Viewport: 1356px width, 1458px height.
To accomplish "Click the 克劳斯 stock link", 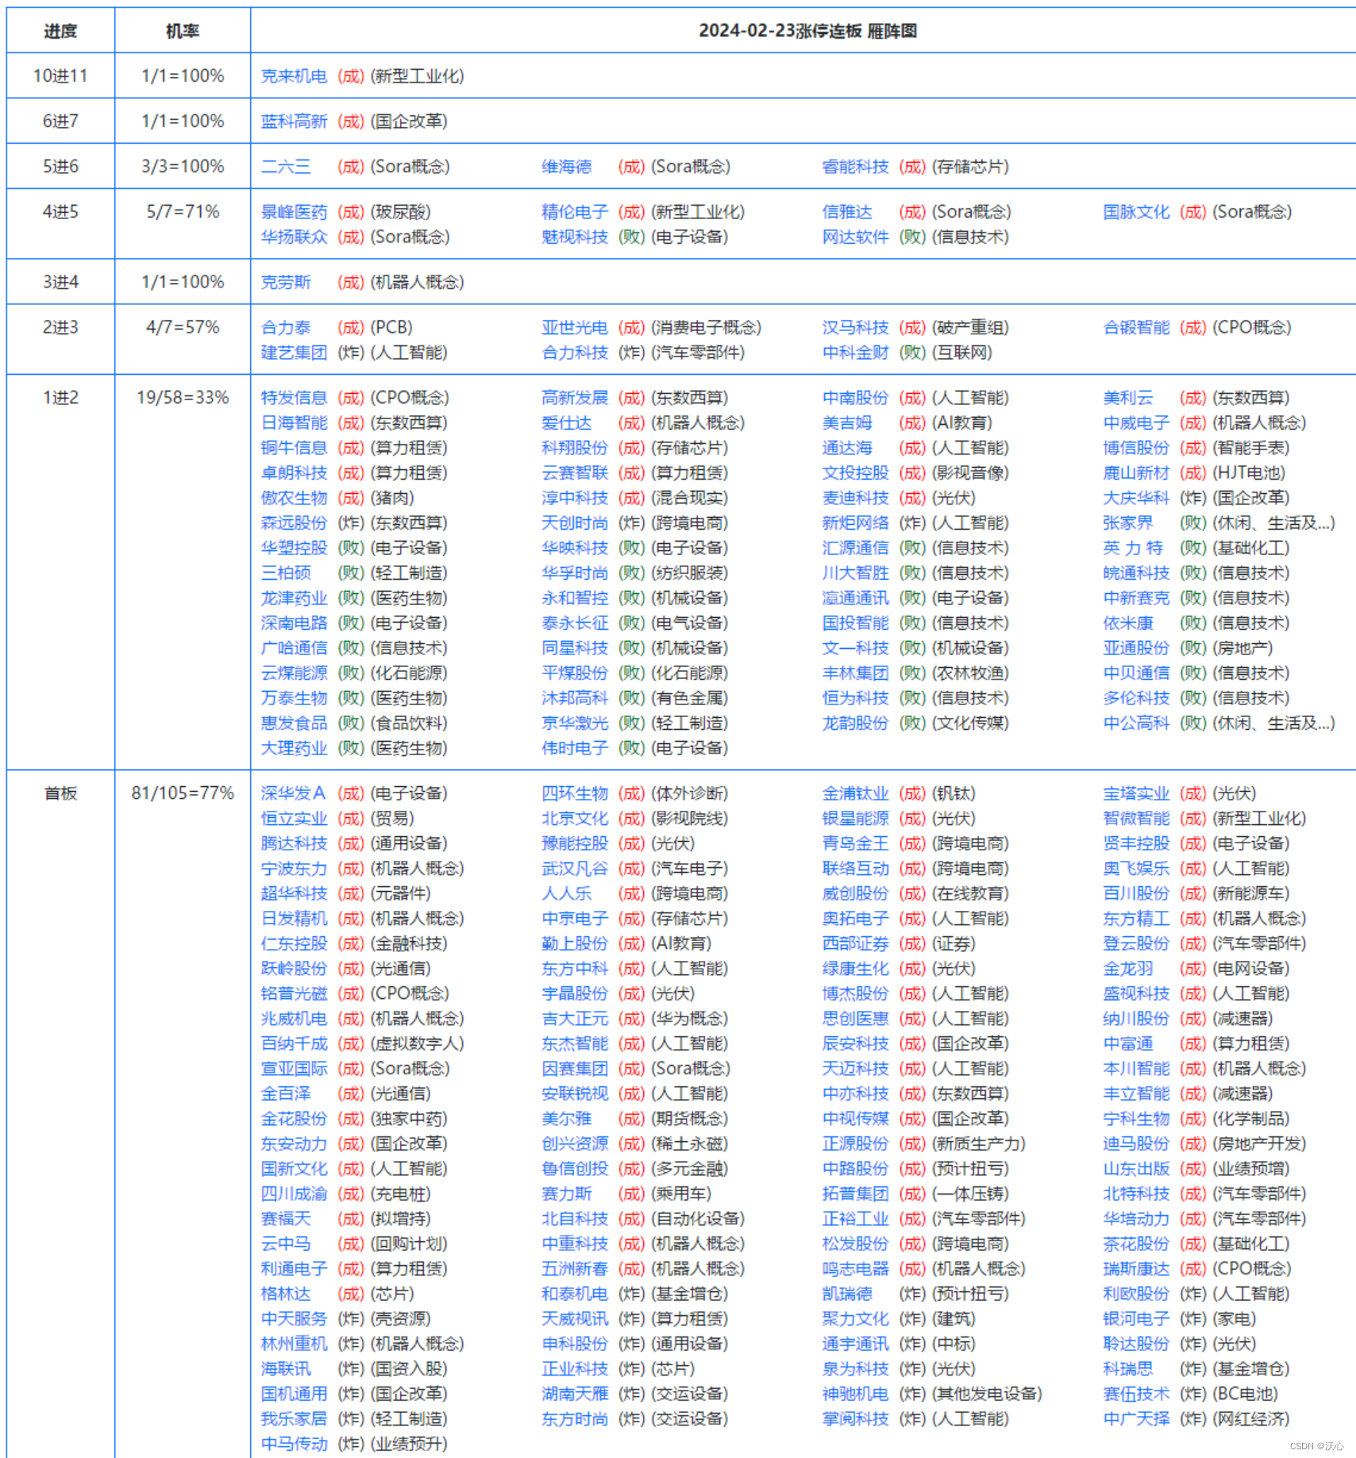I will tap(286, 282).
